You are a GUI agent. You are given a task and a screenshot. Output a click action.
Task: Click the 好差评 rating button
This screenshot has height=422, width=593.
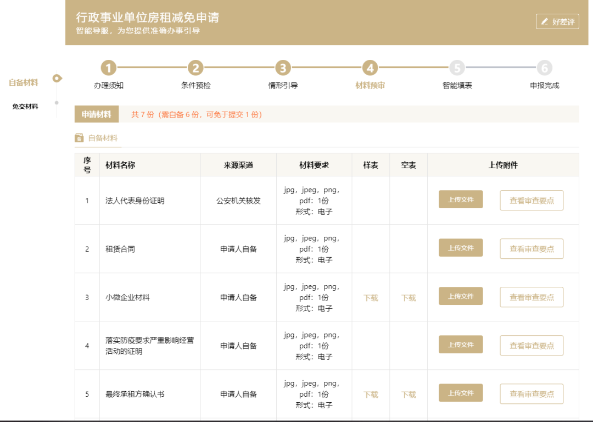[x=557, y=21]
